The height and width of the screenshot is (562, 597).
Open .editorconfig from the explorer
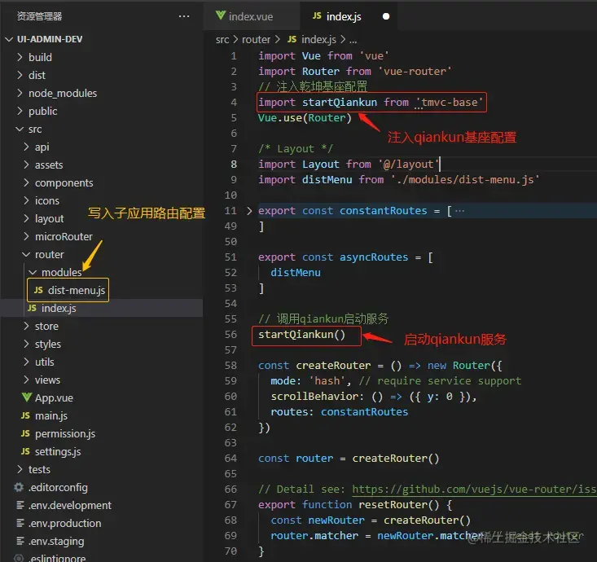(x=58, y=487)
